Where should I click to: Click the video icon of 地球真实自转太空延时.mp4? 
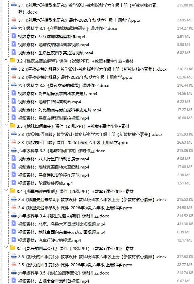pyautogui.click(x=14, y=166)
